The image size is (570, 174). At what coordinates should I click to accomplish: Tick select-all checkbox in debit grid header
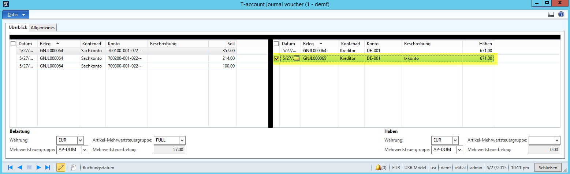point(13,44)
